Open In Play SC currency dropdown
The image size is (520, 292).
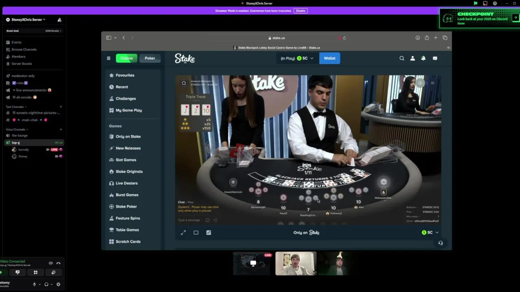coord(297,58)
